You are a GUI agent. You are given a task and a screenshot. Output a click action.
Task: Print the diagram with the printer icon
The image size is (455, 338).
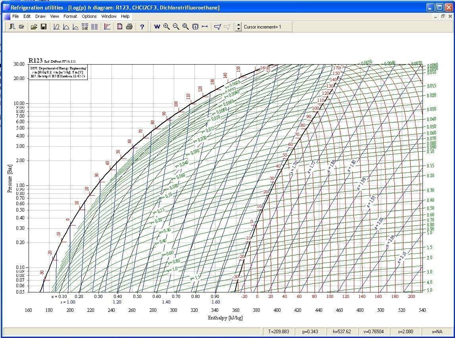[x=129, y=27]
